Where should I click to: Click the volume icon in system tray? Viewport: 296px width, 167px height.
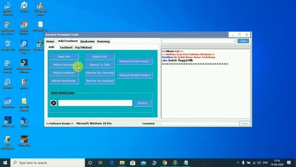(x=259, y=163)
